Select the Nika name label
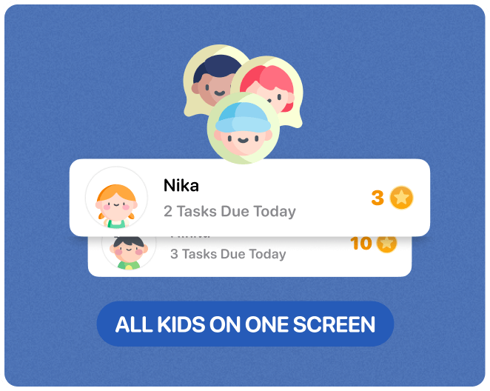 point(181,185)
